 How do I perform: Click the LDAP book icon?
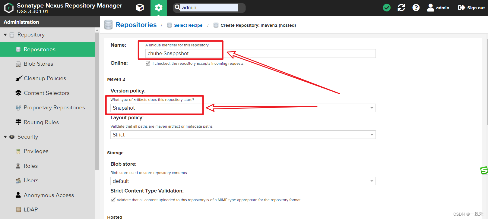point(18,210)
